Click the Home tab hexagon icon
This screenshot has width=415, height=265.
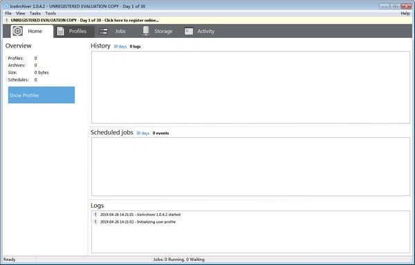tap(18, 31)
